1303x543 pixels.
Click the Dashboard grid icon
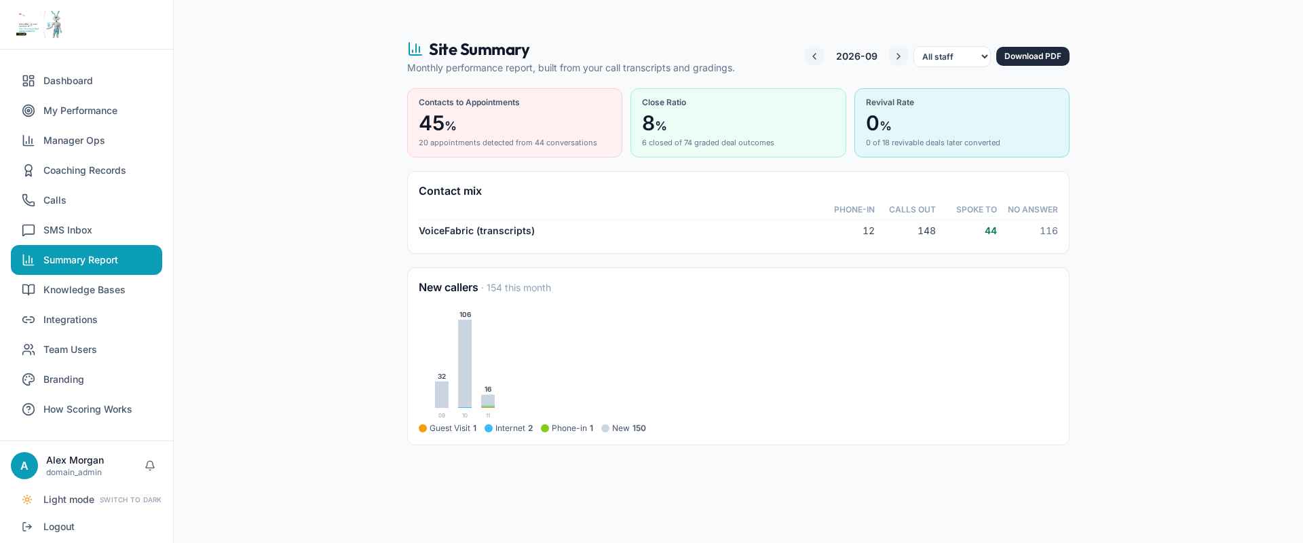point(29,81)
